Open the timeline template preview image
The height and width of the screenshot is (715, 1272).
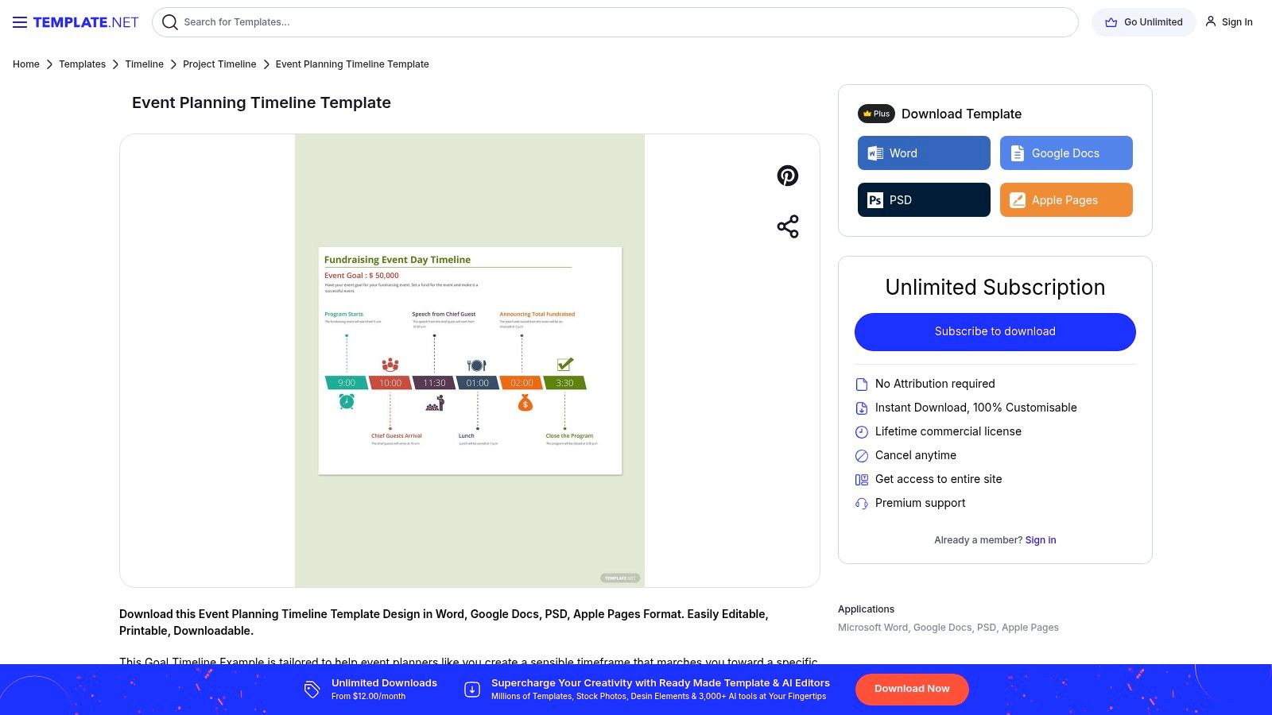point(470,361)
